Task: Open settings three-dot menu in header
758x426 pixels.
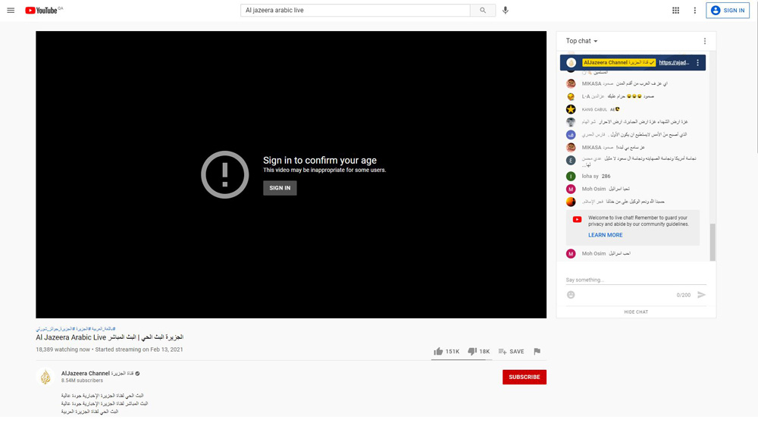Action: (x=694, y=11)
